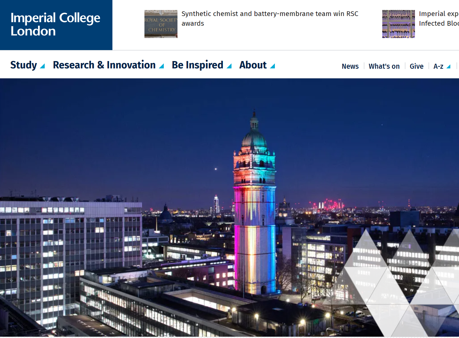The height and width of the screenshot is (338, 459).
Task: Open the 'Imperial exp… Infected Bloc…' headline
Action: coord(439,18)
